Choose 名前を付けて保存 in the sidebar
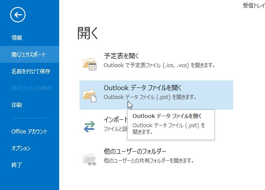 click(x=31, y=71)
